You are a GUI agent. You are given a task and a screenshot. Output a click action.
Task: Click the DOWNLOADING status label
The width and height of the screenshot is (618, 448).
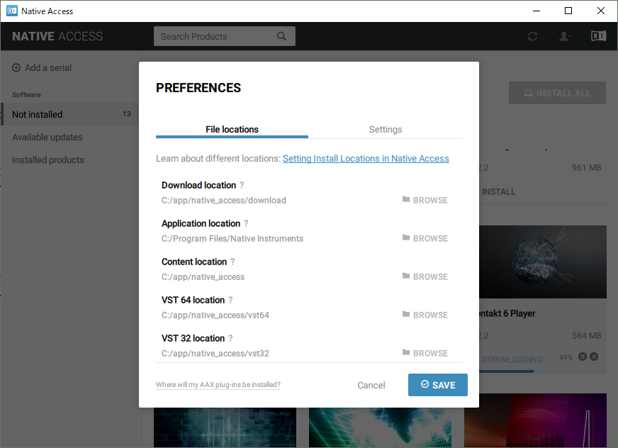[512, 359]
